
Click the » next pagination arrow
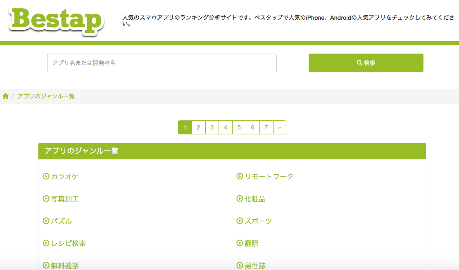tap(280, 127)
